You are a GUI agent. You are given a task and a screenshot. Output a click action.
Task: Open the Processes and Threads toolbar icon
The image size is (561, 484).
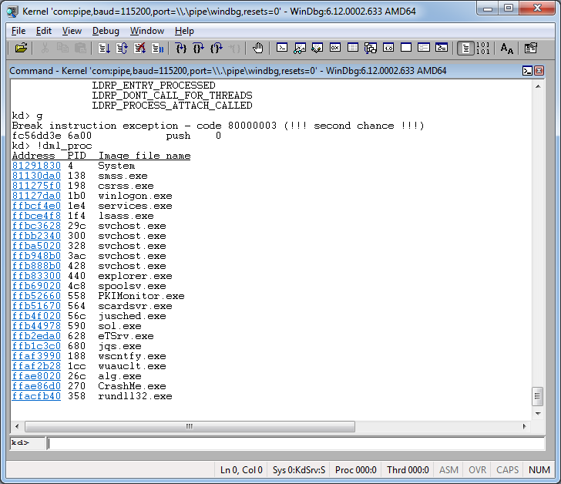424,48
